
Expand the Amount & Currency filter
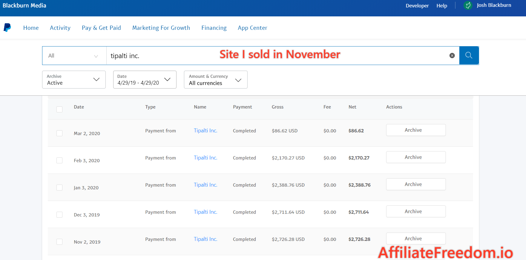click(x=216, y=80)
